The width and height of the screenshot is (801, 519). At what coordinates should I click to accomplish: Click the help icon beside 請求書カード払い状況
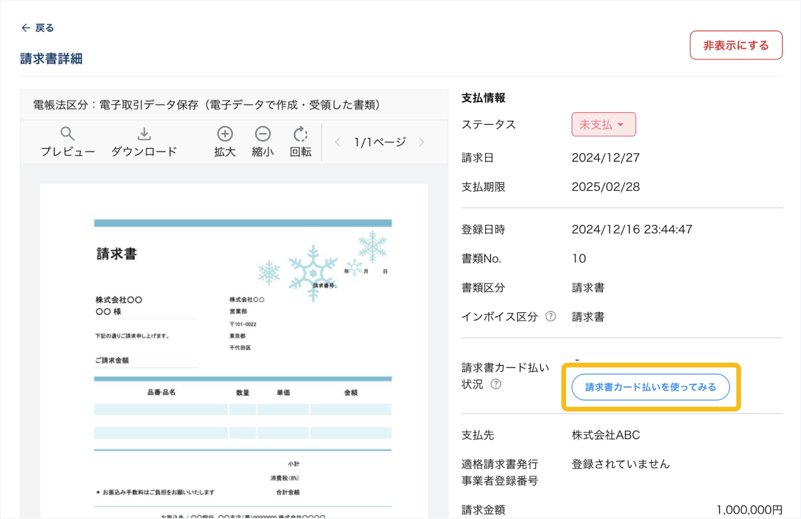pyautogui.click(x=496, y=384)
